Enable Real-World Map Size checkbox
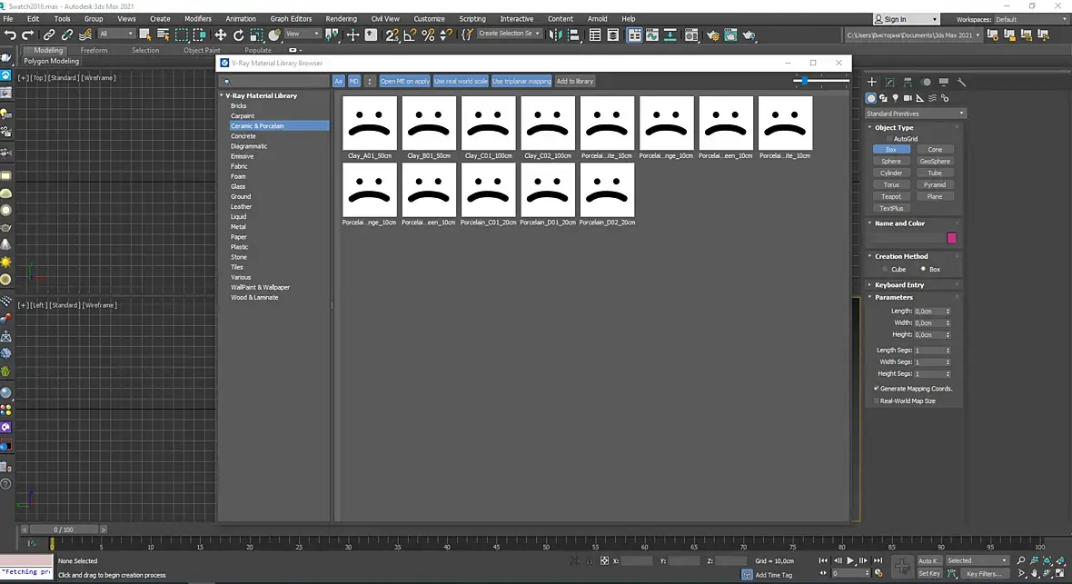 (877, 401)
